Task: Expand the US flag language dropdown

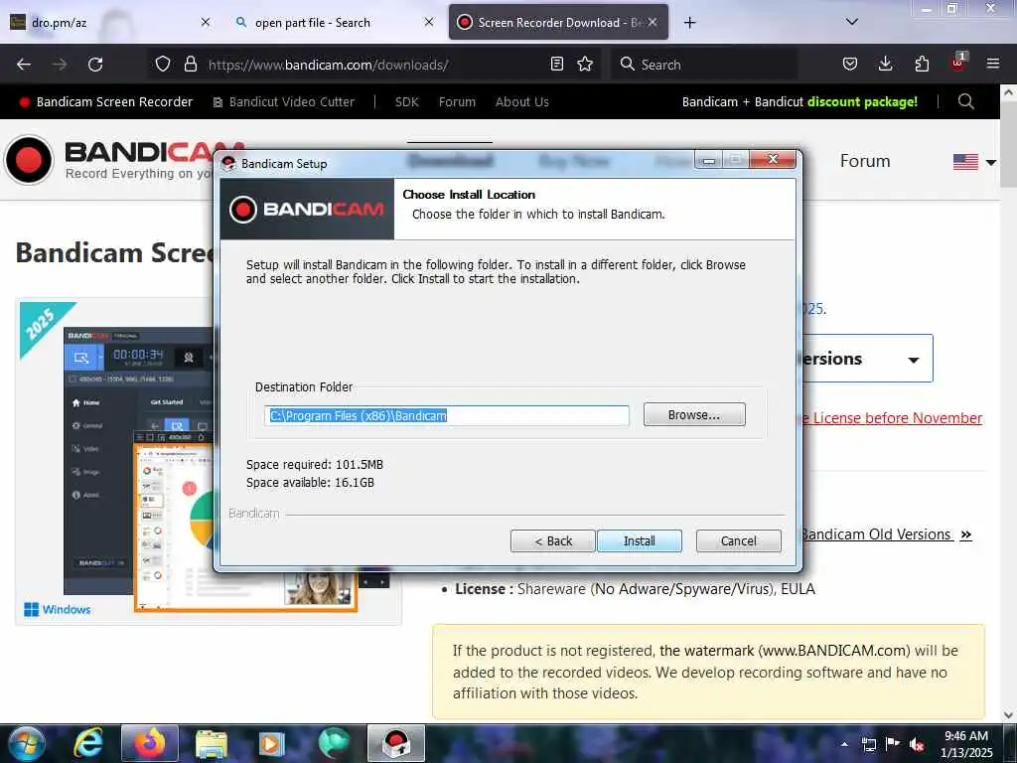Action: point(974,162)
